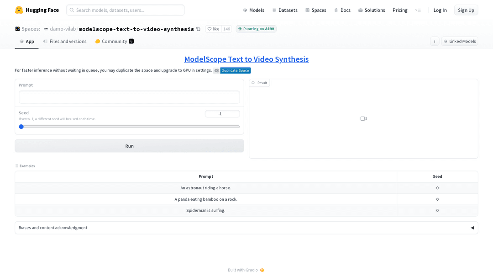Click the Sign Up button

[466, 10]
